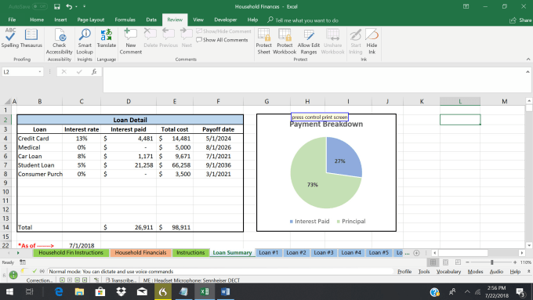Screen dimensions: 533x300
Task: Select all cells corner button
Action: point(7,101)
